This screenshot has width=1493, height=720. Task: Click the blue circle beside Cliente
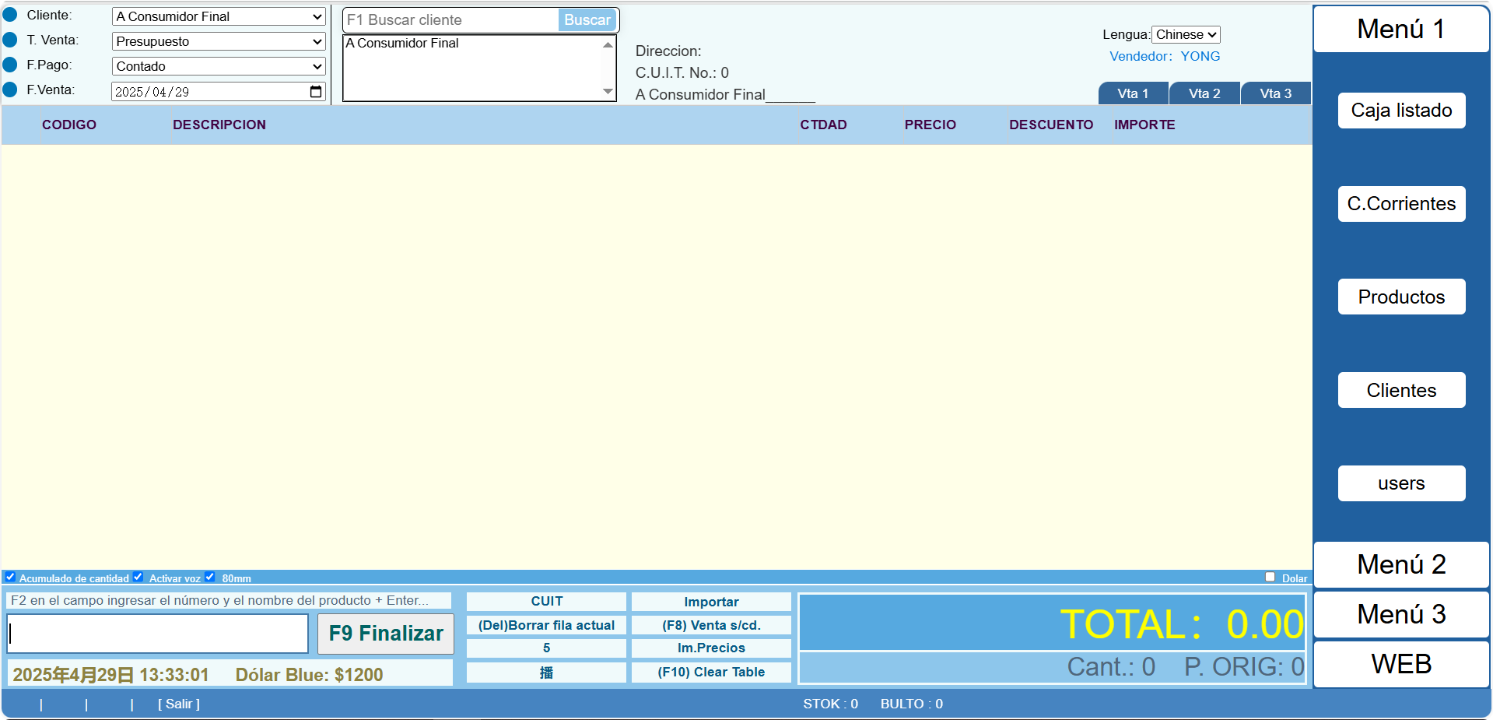[10, 15]
